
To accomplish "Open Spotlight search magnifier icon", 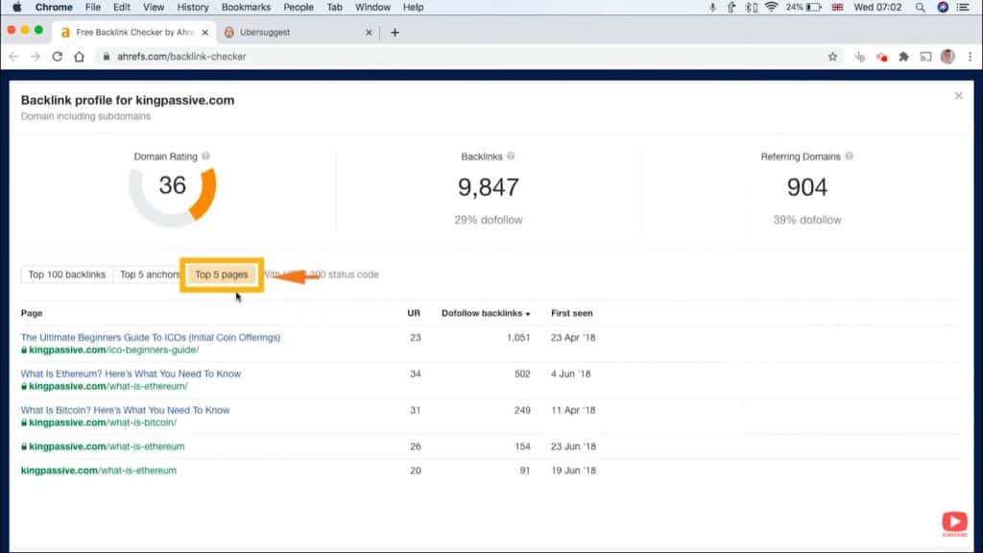I will (920, 8).
